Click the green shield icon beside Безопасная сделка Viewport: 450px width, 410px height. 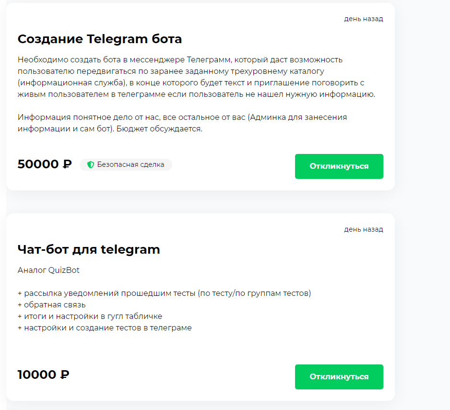90,165
